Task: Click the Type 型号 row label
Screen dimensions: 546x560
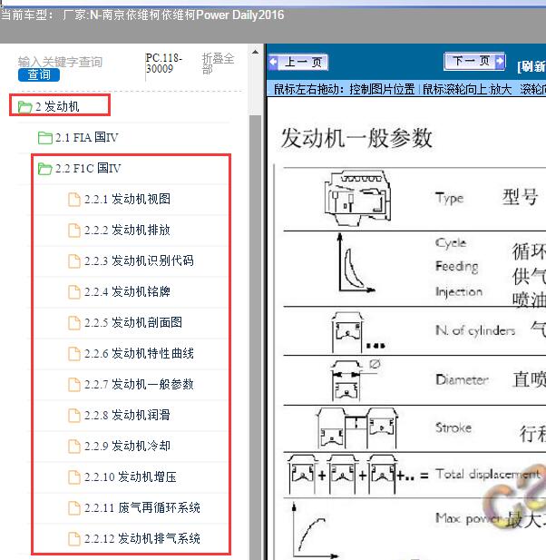Action: point(486,197)
